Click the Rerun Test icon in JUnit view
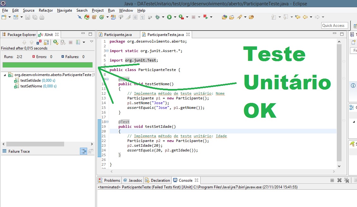 pos(56,42)
